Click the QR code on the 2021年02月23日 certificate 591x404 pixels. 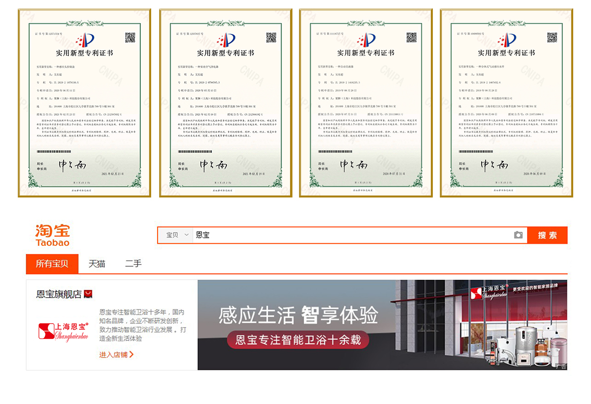coord(130,37)
